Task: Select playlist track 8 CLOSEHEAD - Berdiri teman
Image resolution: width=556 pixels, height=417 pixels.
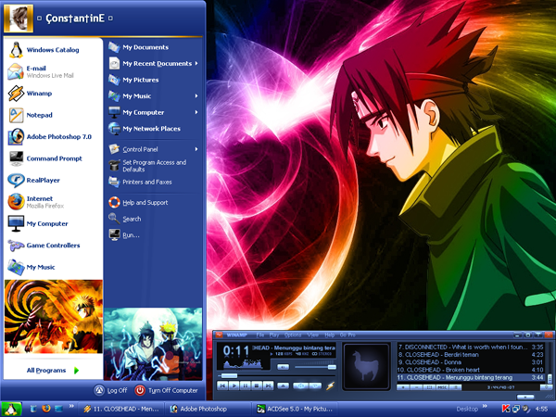Action: pyautogui.click(x=471, y=355)
